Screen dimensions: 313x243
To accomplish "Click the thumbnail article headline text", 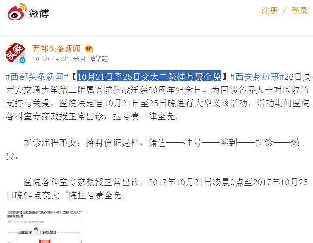I will pyautogui.click(x=44, y=214).
